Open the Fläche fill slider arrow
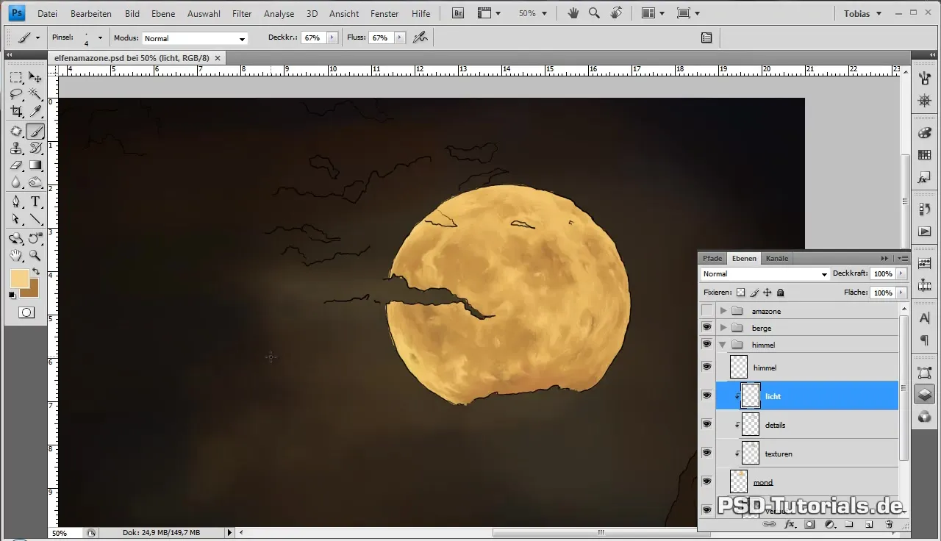This screenshot has width=941, height=541. (x=902, y=293)
